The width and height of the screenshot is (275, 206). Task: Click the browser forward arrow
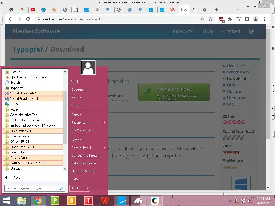point(19,19)
